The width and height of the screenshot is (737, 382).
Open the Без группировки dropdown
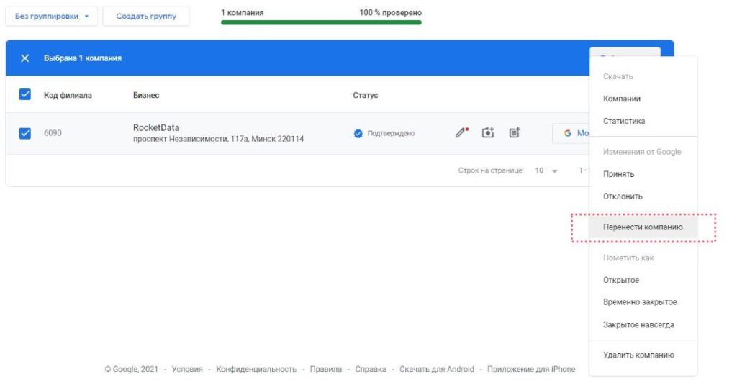(52, 16)
